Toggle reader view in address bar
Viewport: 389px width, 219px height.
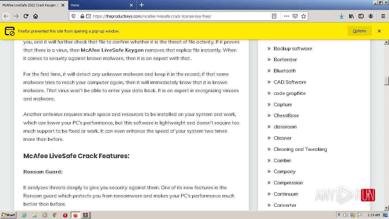[274, 16]
